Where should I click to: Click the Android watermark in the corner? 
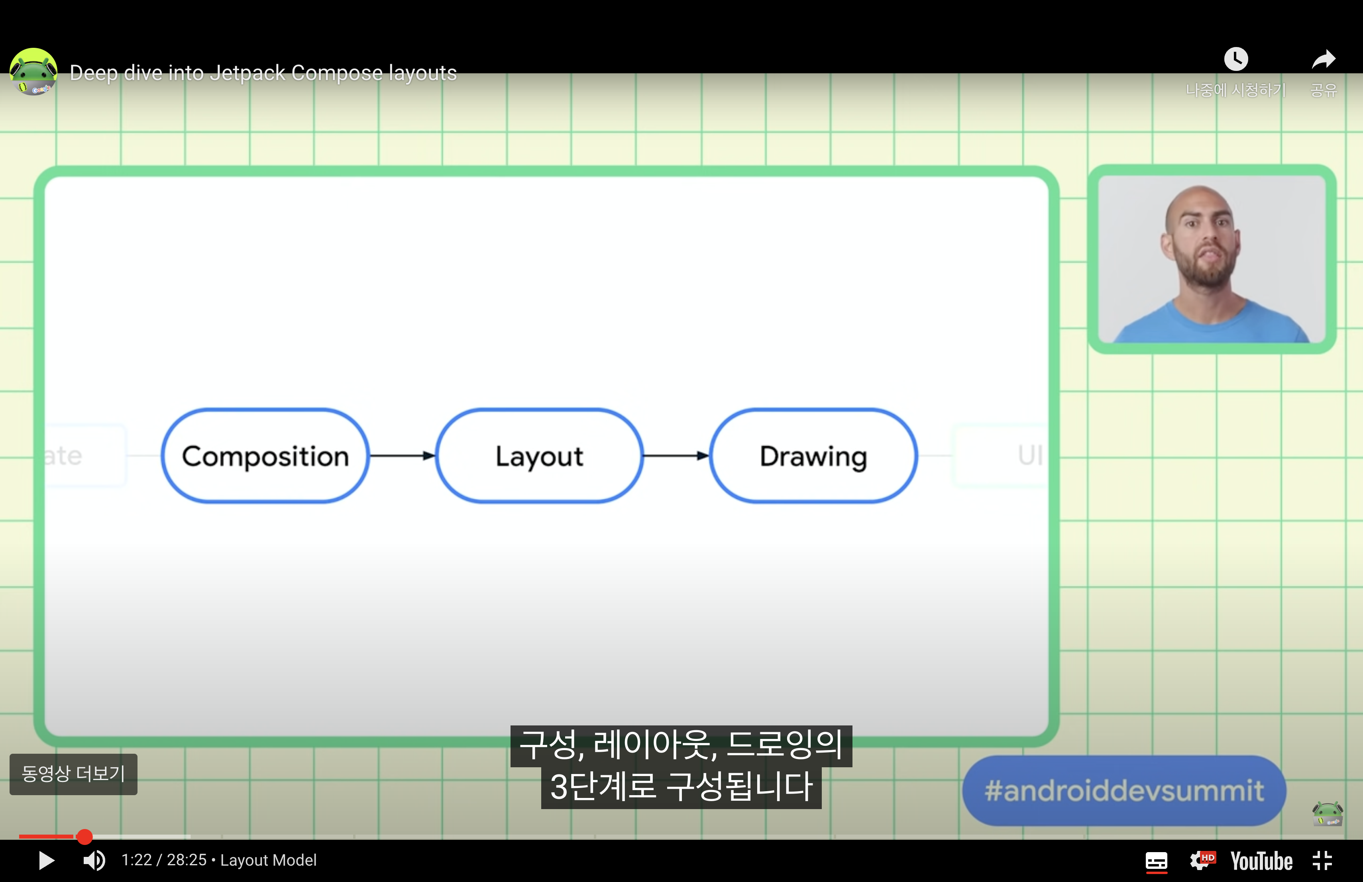[1327, 813]
